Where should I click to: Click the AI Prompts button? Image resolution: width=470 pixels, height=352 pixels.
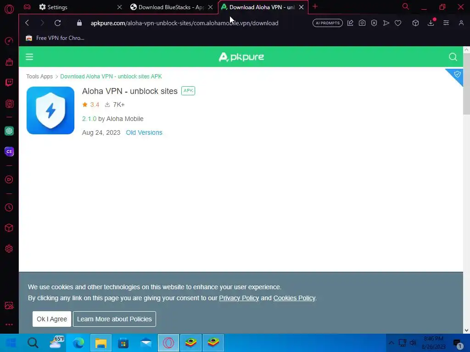328,23
